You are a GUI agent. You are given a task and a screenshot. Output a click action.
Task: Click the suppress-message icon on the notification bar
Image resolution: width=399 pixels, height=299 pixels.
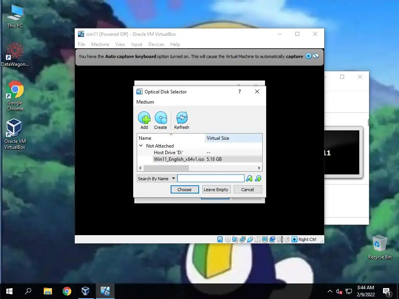click(x=316, y=56)
